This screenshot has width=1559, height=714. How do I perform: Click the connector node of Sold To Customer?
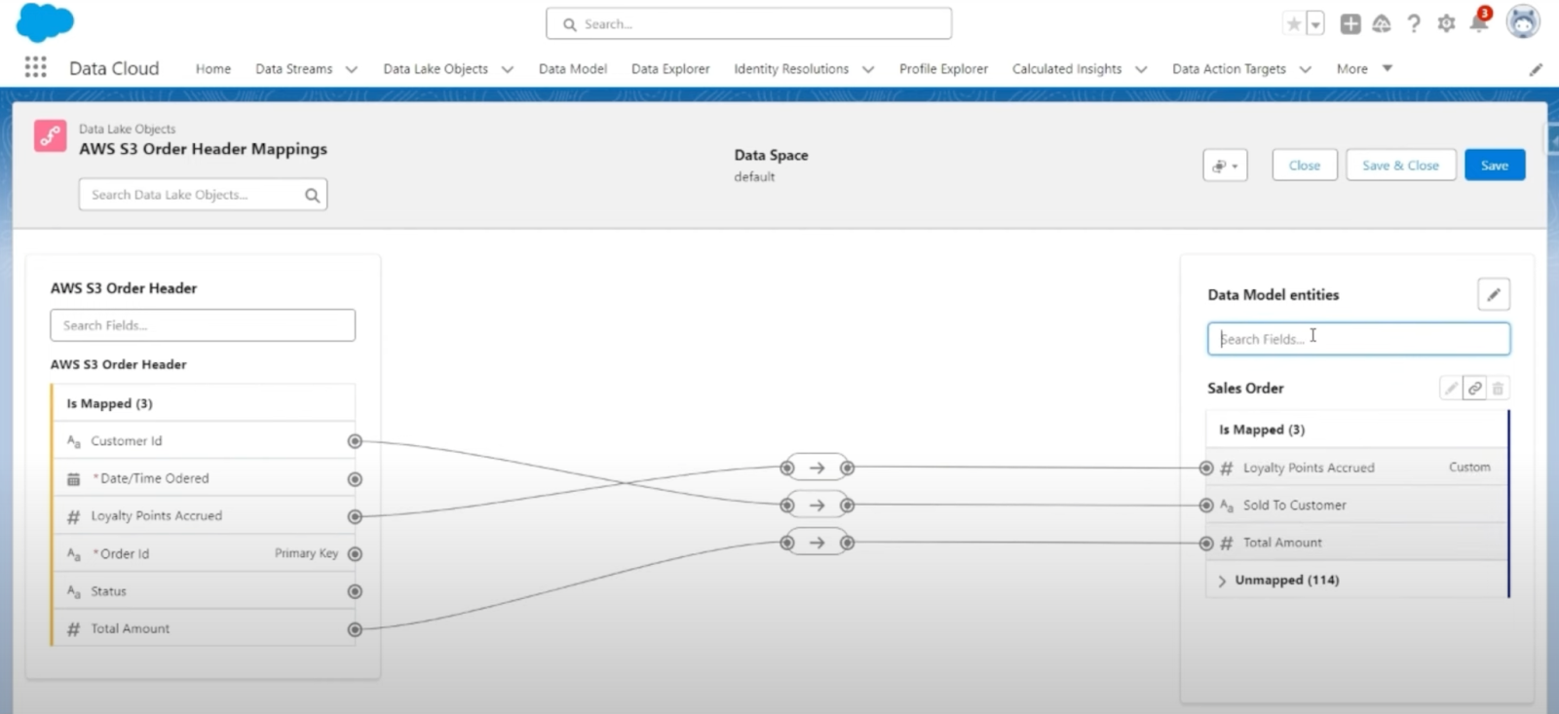(x=1206, y=506)
